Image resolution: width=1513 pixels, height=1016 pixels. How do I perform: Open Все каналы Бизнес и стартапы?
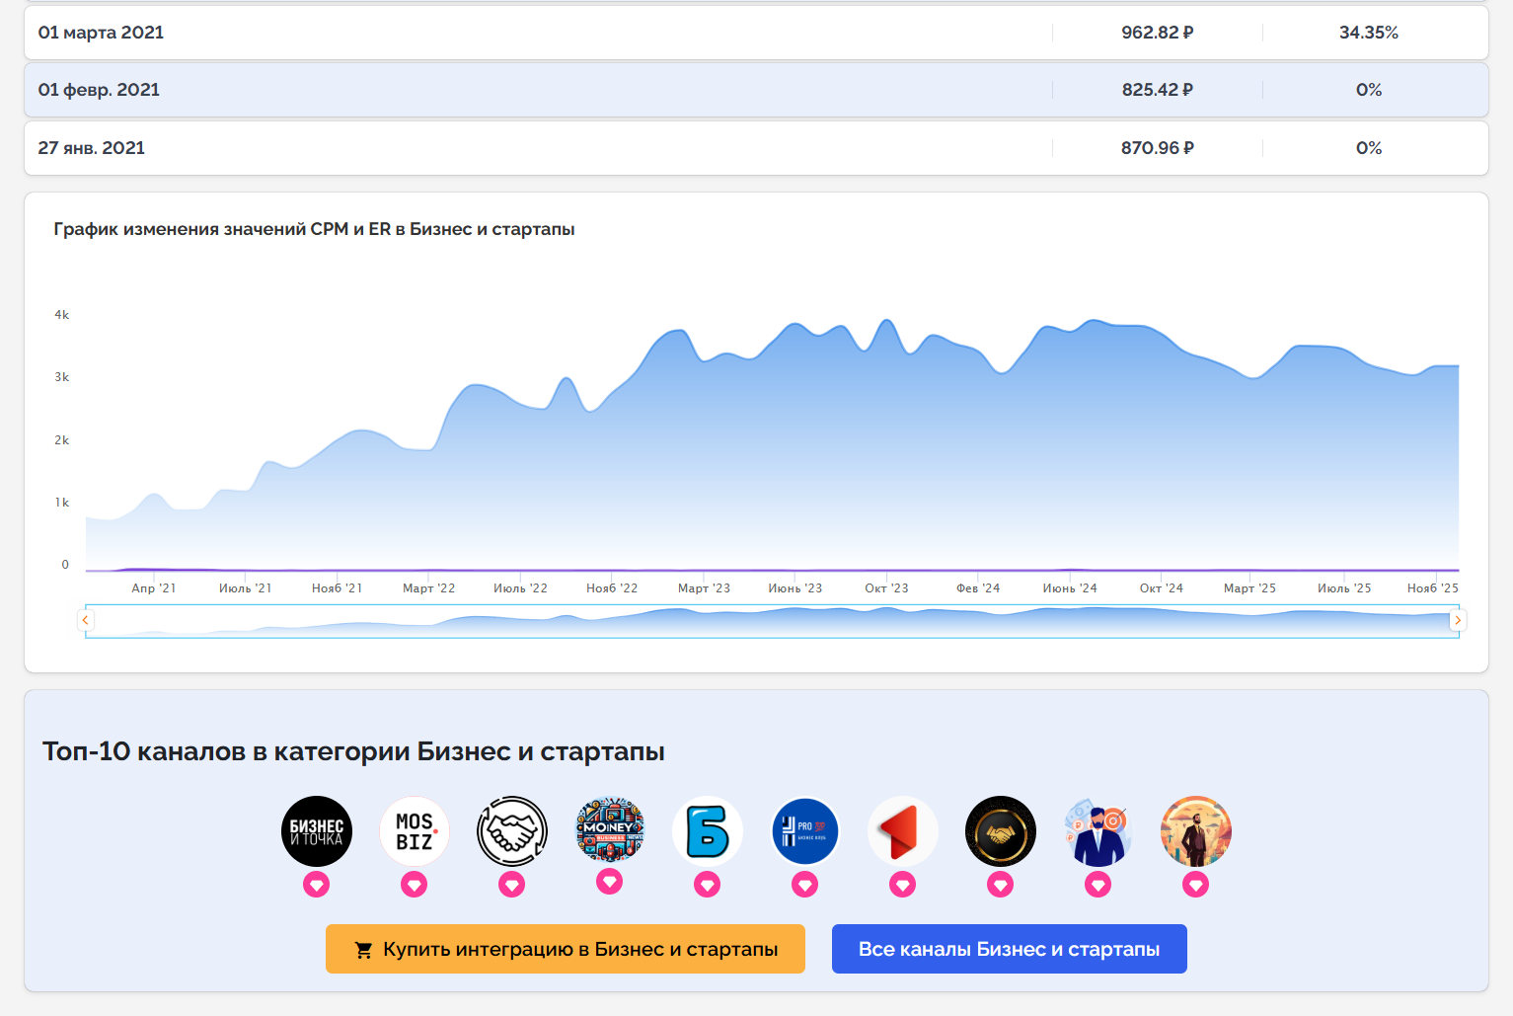1009,949
